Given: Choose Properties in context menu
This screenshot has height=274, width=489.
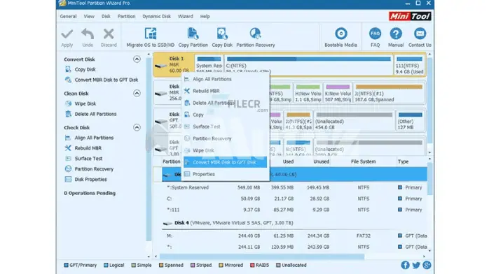Looking at the screenshot, I should click(226, 174).
